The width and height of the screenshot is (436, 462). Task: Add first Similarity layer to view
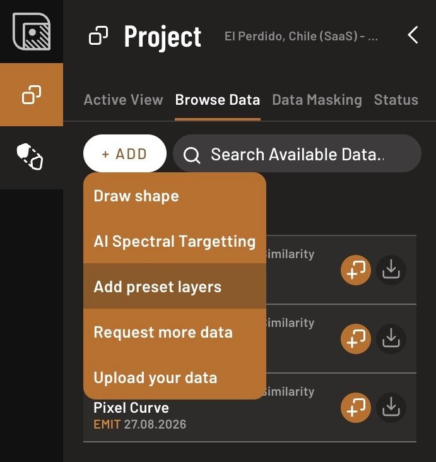pyautogui.click(x=356, y=270)
